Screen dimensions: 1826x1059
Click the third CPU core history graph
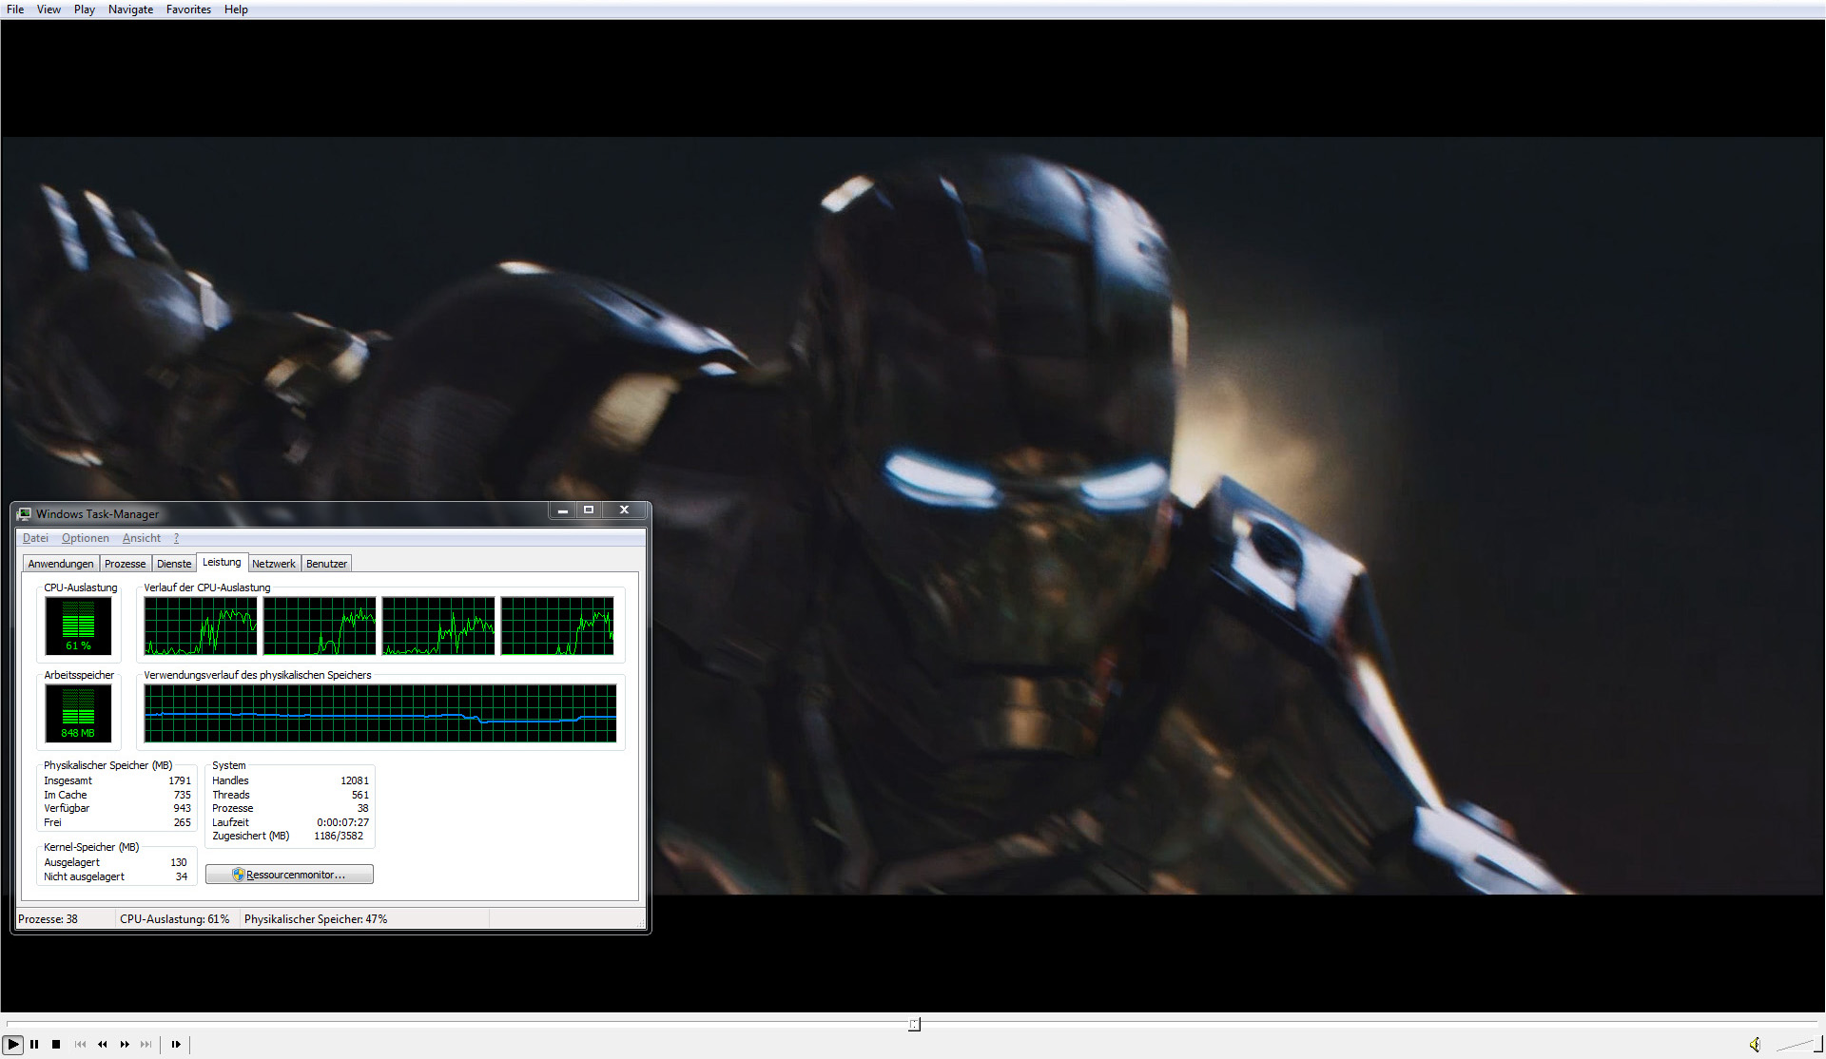pyautogui.click(x=438, y=626)
